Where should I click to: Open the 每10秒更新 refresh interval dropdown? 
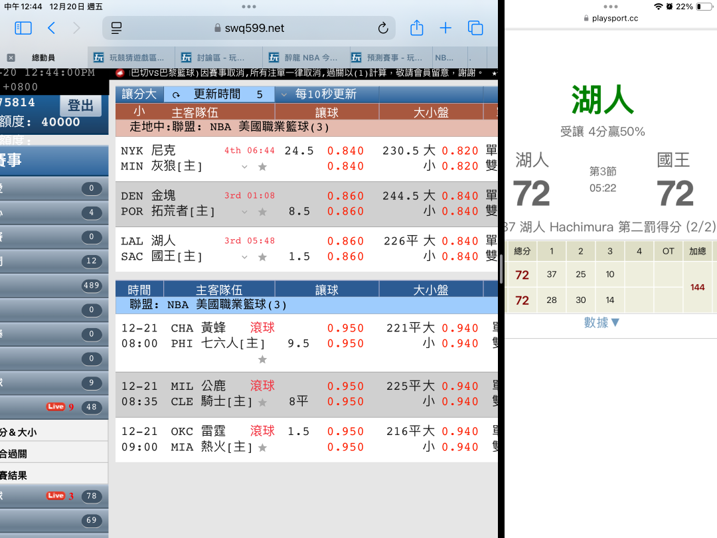coord(326,94)
